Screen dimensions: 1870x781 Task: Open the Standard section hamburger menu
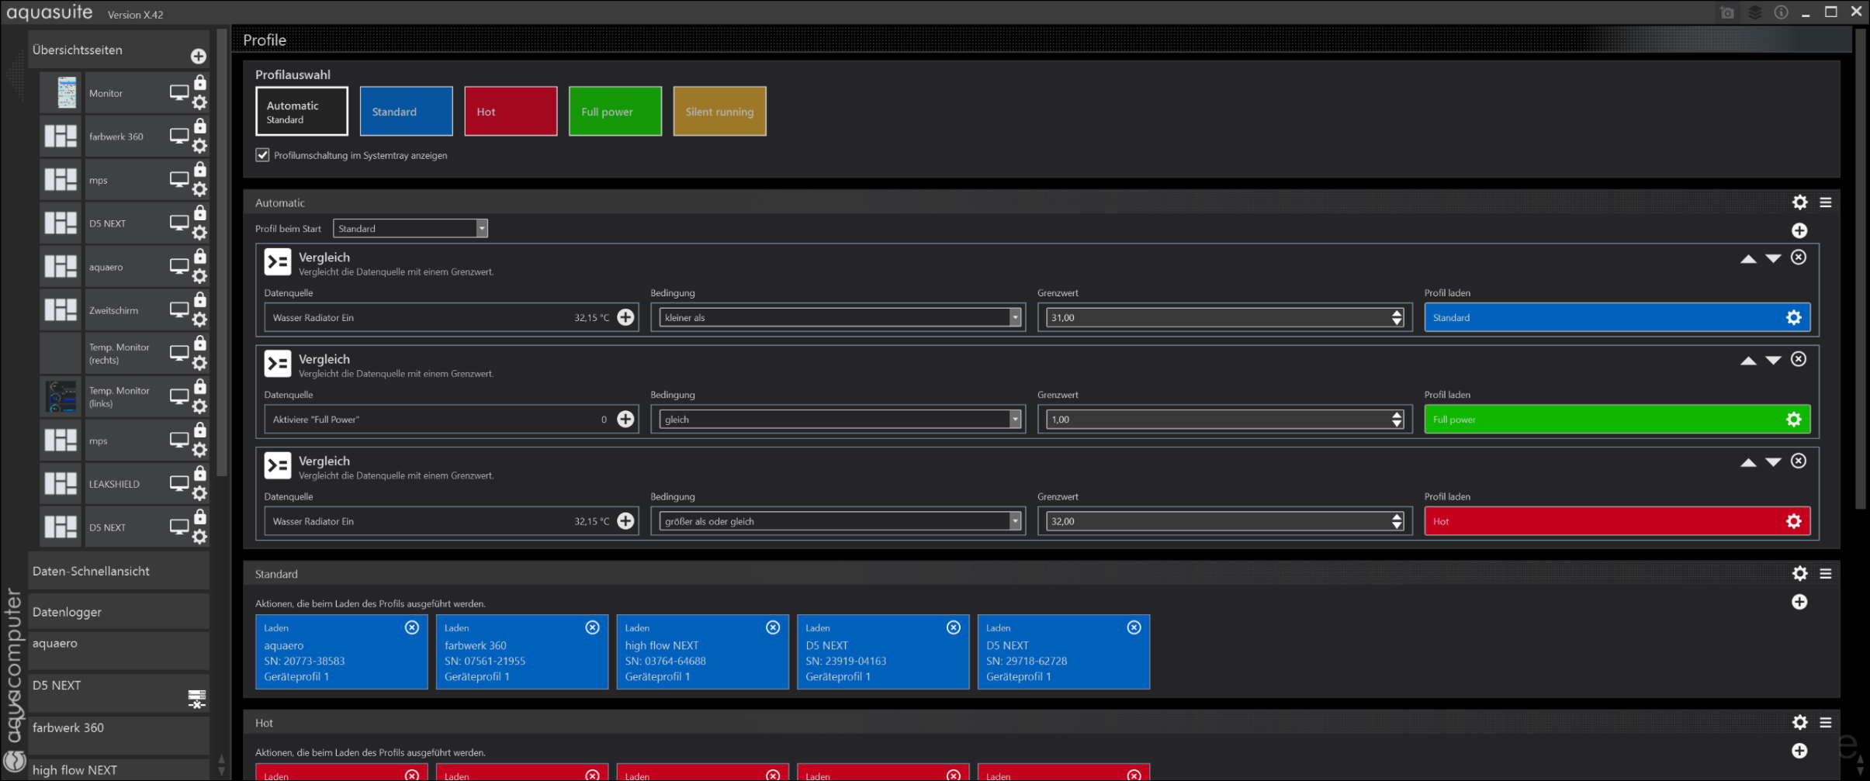point(1826,573)
